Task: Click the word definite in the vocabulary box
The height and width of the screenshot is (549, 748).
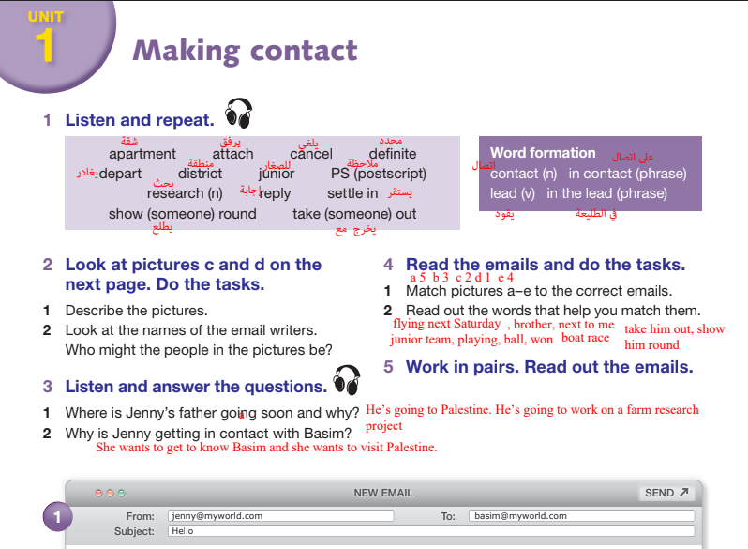Action: [393, 154]
